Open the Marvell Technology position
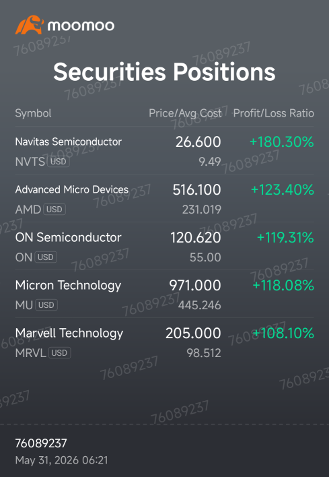Viewport: 329px width, 477px height. click(164, 342)
